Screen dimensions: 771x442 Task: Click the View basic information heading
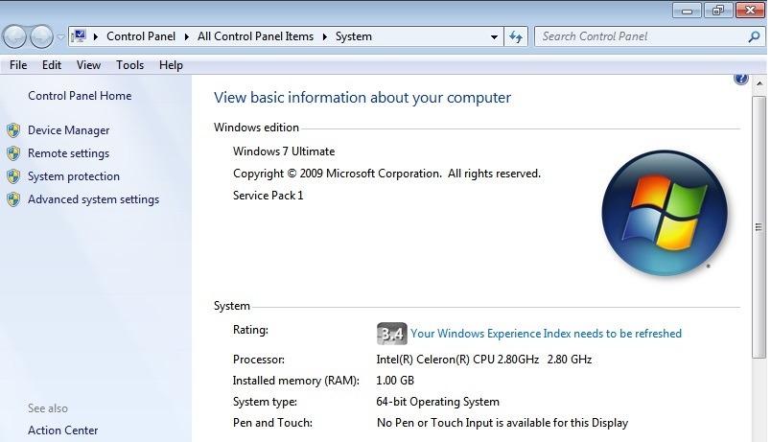[362, 98]
